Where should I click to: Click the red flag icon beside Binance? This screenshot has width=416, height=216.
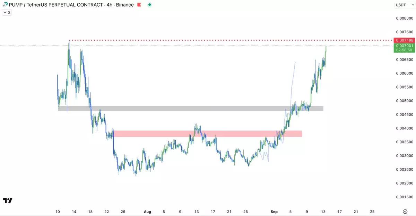tap(139, 5)
